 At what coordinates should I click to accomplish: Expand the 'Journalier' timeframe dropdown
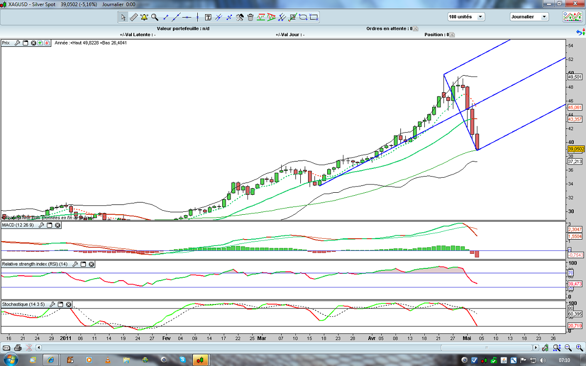point(529,17)
